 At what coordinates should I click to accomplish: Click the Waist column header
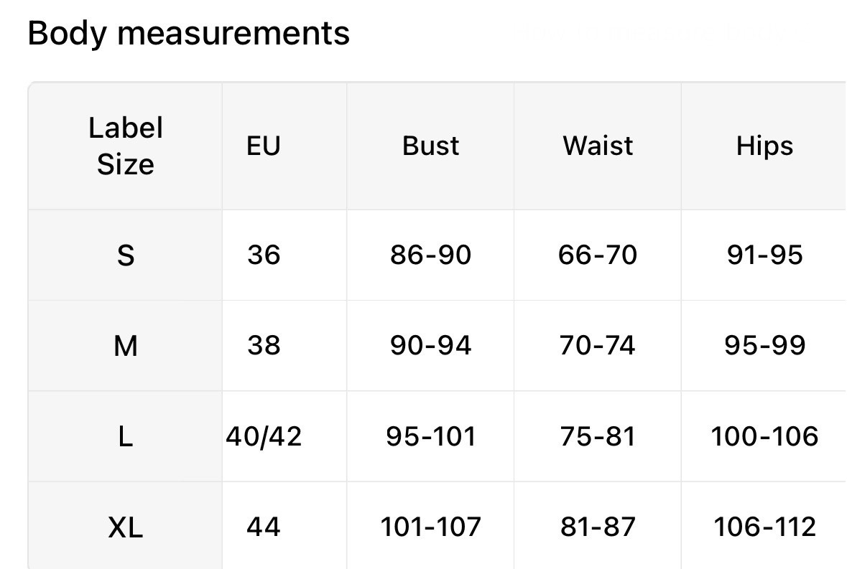point(598,146)
